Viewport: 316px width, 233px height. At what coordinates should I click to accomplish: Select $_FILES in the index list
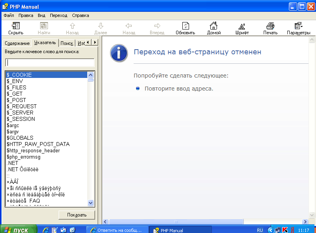coord(46,87)
